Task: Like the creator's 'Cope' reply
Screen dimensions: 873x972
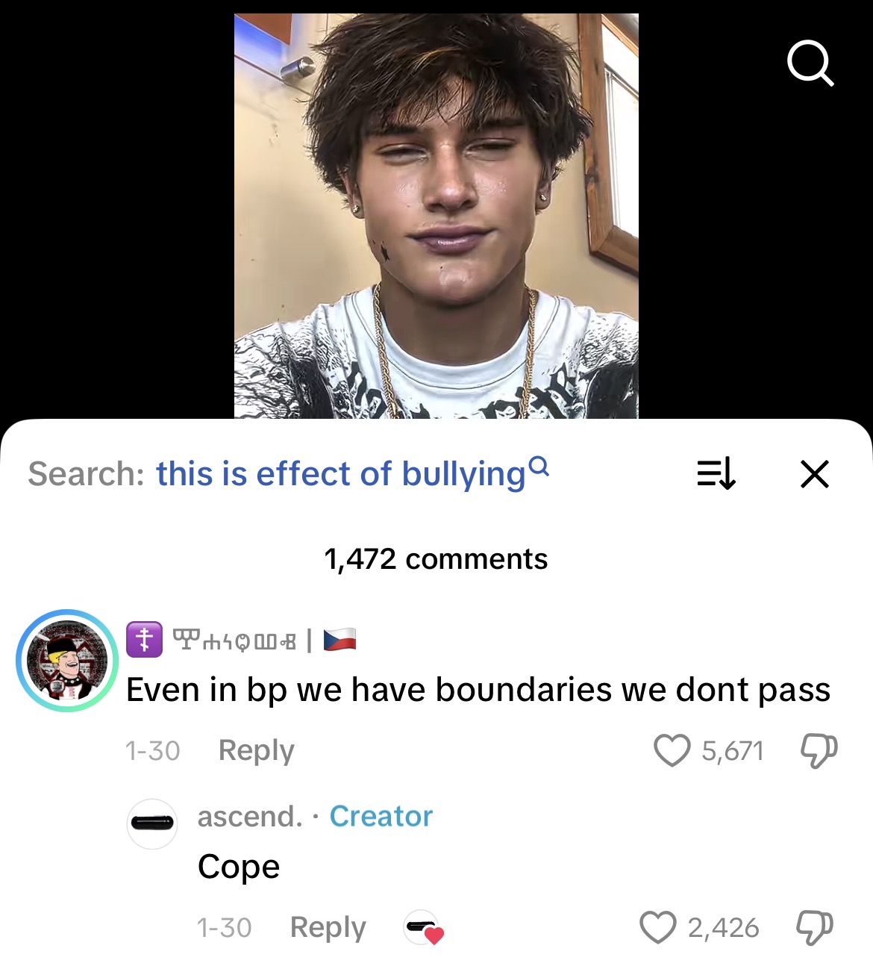Action: pos(658,928)
